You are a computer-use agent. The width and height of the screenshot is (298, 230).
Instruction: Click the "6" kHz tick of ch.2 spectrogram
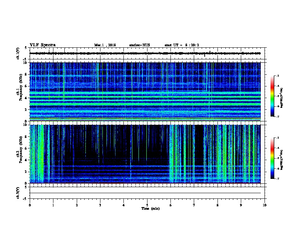tap(27, 148)
